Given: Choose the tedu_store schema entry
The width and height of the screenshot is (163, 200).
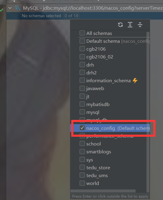Looking at the screenshot, I should coord(98,167).
